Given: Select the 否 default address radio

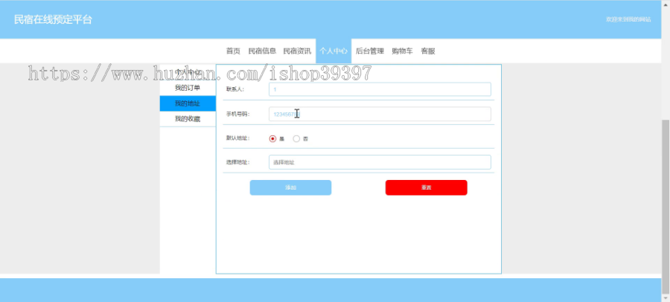Looking at the screenshot, I should [x=296, y=138].
